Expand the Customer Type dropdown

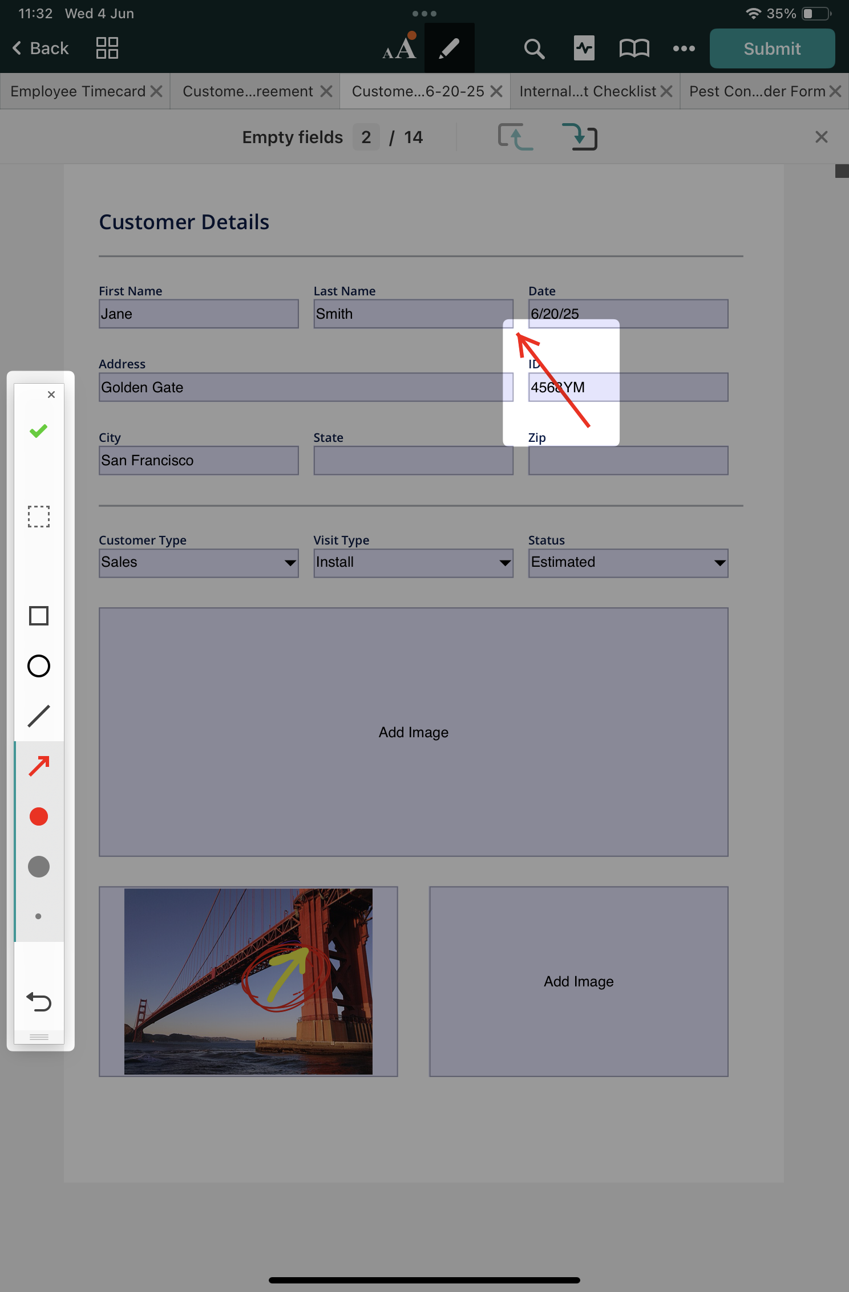(199, 563)
